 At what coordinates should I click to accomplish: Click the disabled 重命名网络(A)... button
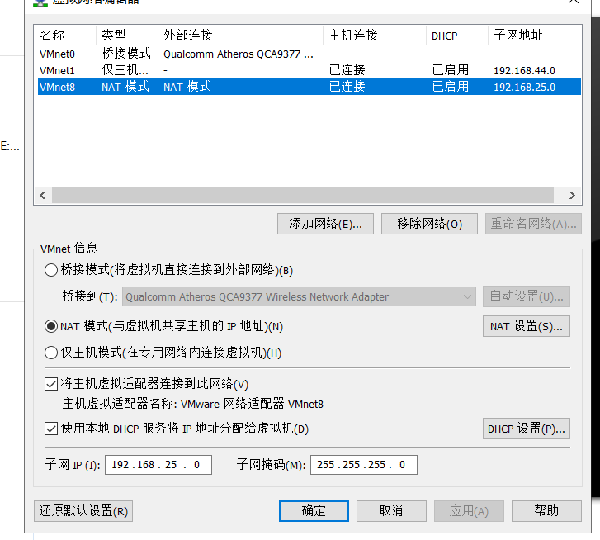pyautogui.click(x=533, y=224)
